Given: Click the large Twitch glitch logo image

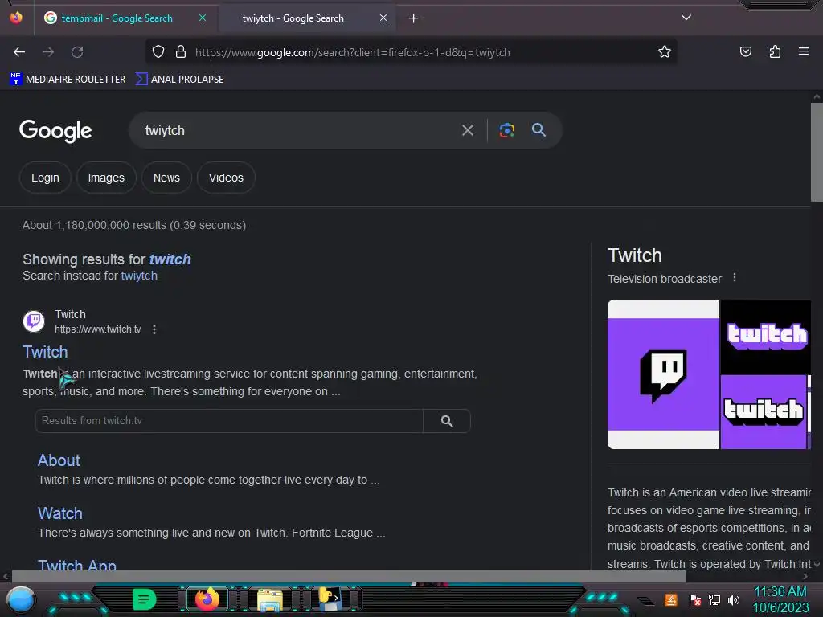Looking at the screenshot, I should click(x=663, y=374).
